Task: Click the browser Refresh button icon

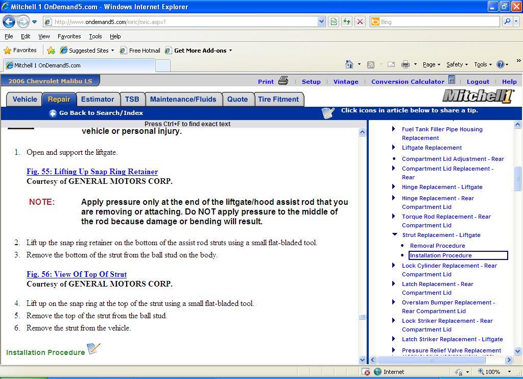Action: (347, 22)
